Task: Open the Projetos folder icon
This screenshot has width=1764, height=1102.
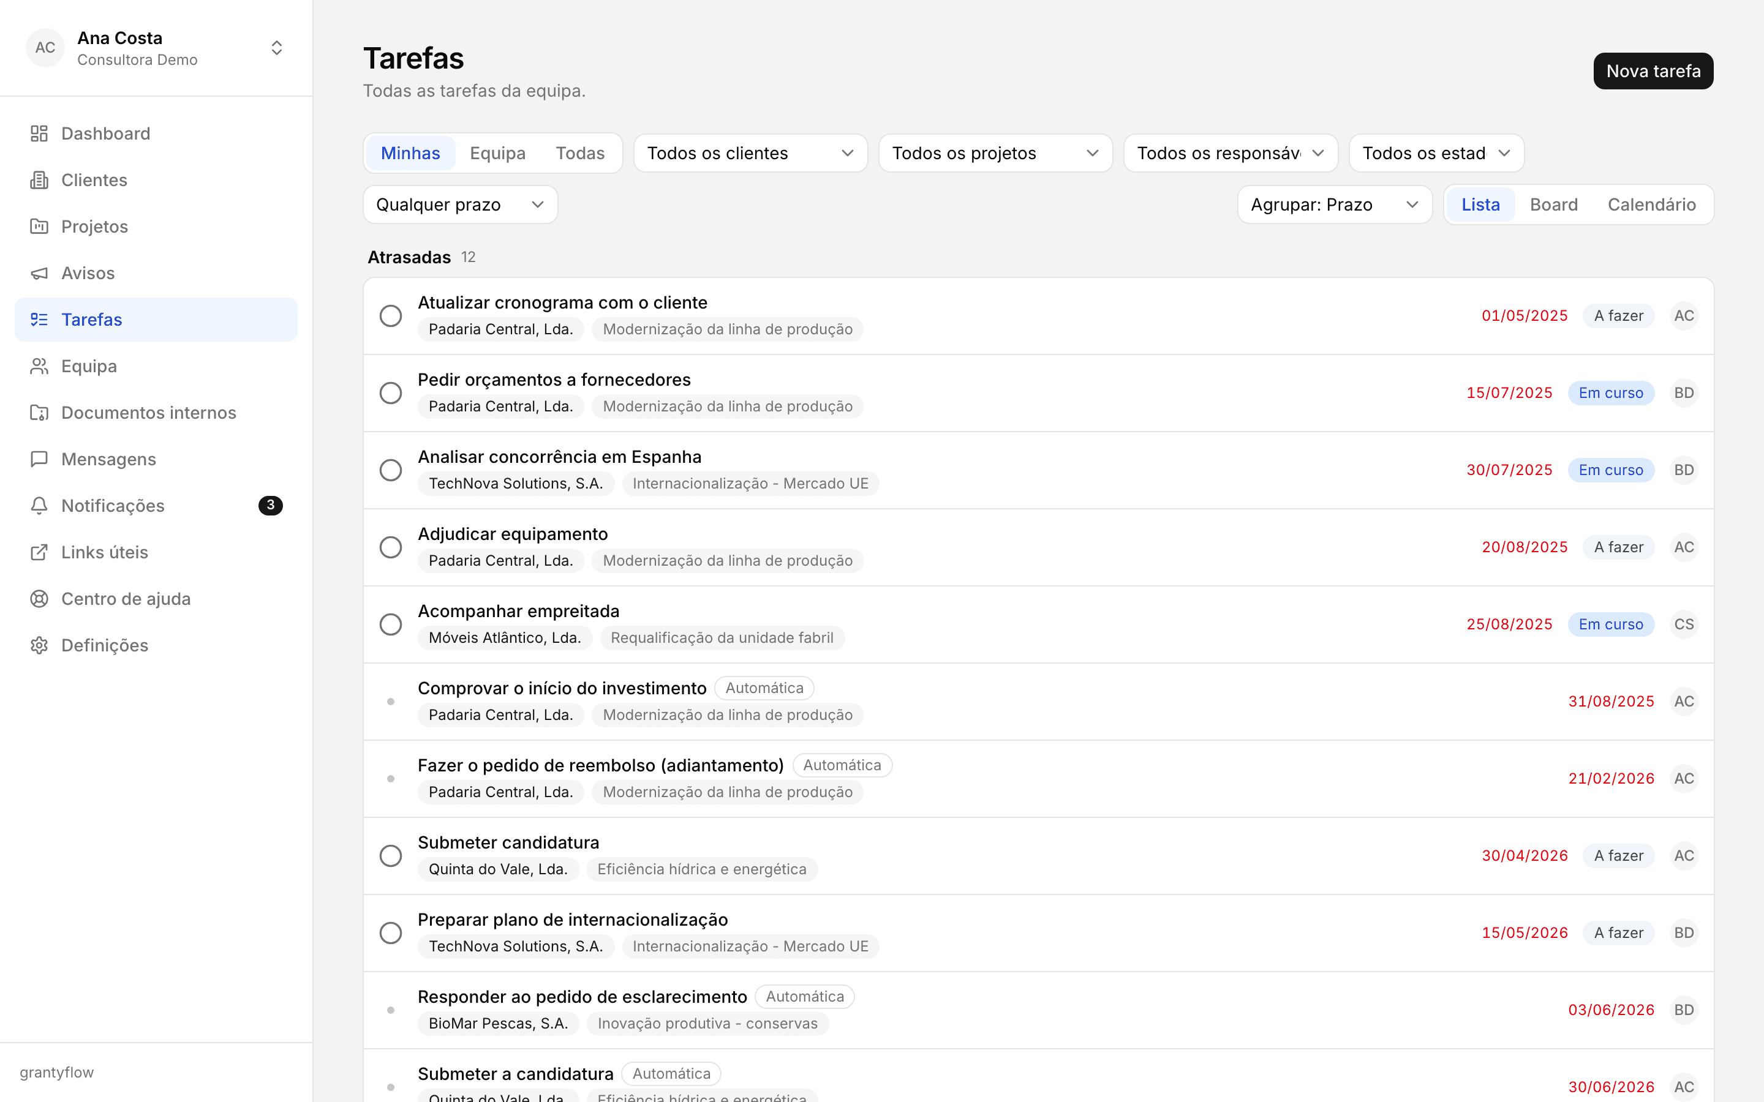Action: (x=39, y=227)
